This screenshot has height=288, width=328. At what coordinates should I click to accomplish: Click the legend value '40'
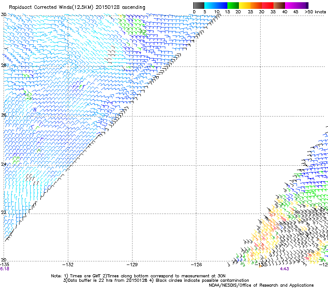[285, 12]
